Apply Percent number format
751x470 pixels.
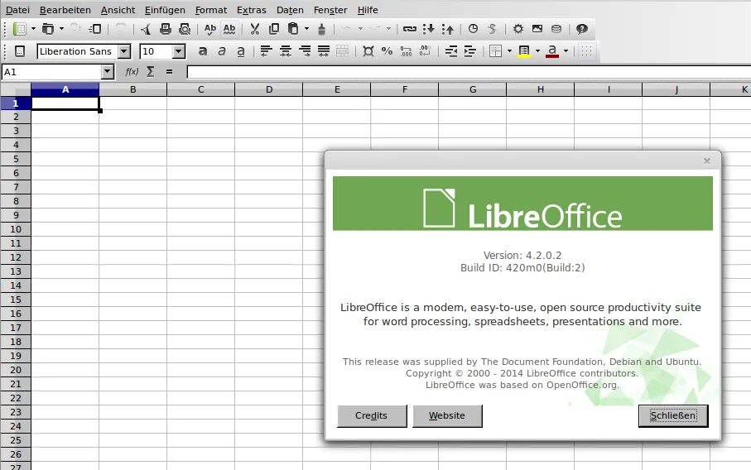pos(387,51)
